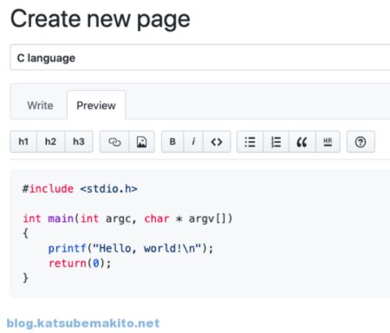Insert an ordered numbered list

[276, 142]
